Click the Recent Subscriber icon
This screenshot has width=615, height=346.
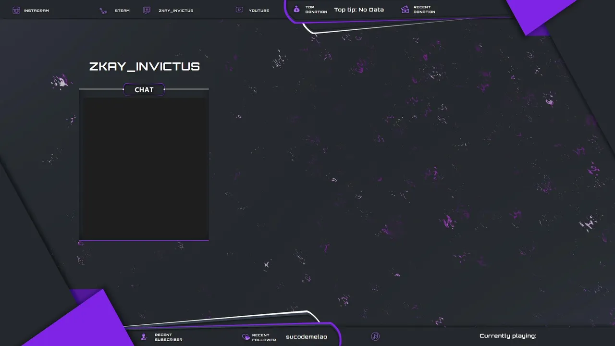click(144, 337)
